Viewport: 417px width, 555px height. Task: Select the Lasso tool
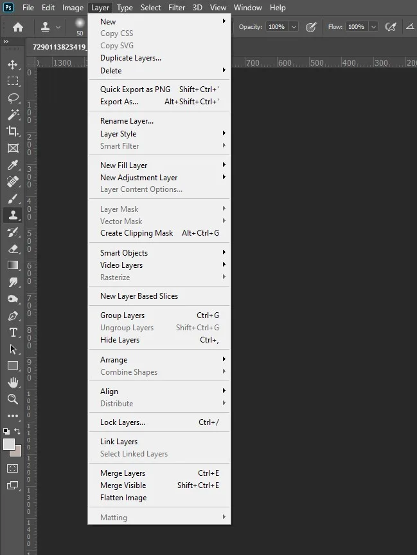pos(13,98)
